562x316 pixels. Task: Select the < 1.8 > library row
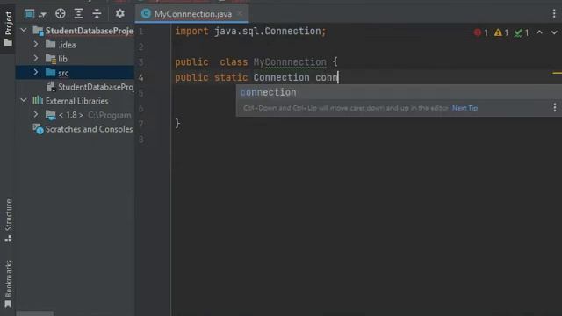[x=75, y=115]
